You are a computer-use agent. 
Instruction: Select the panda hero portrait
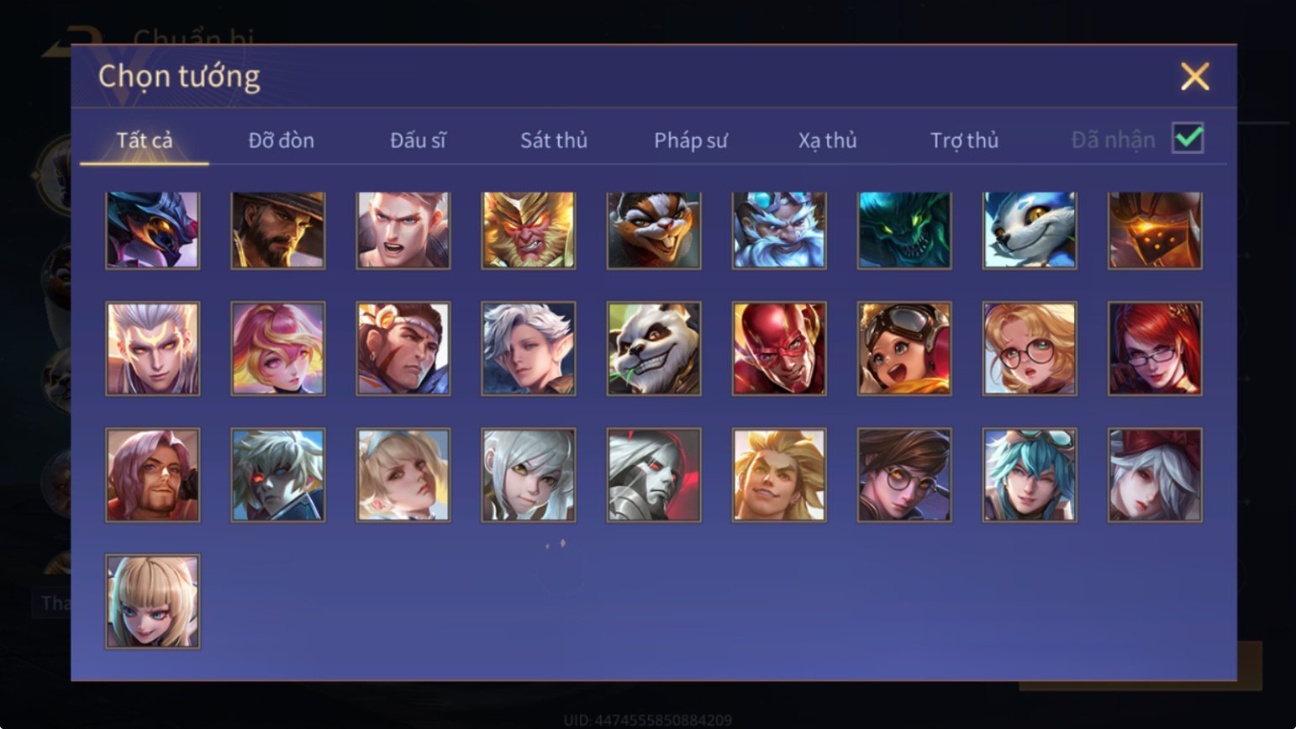click(x=654, y=349)
